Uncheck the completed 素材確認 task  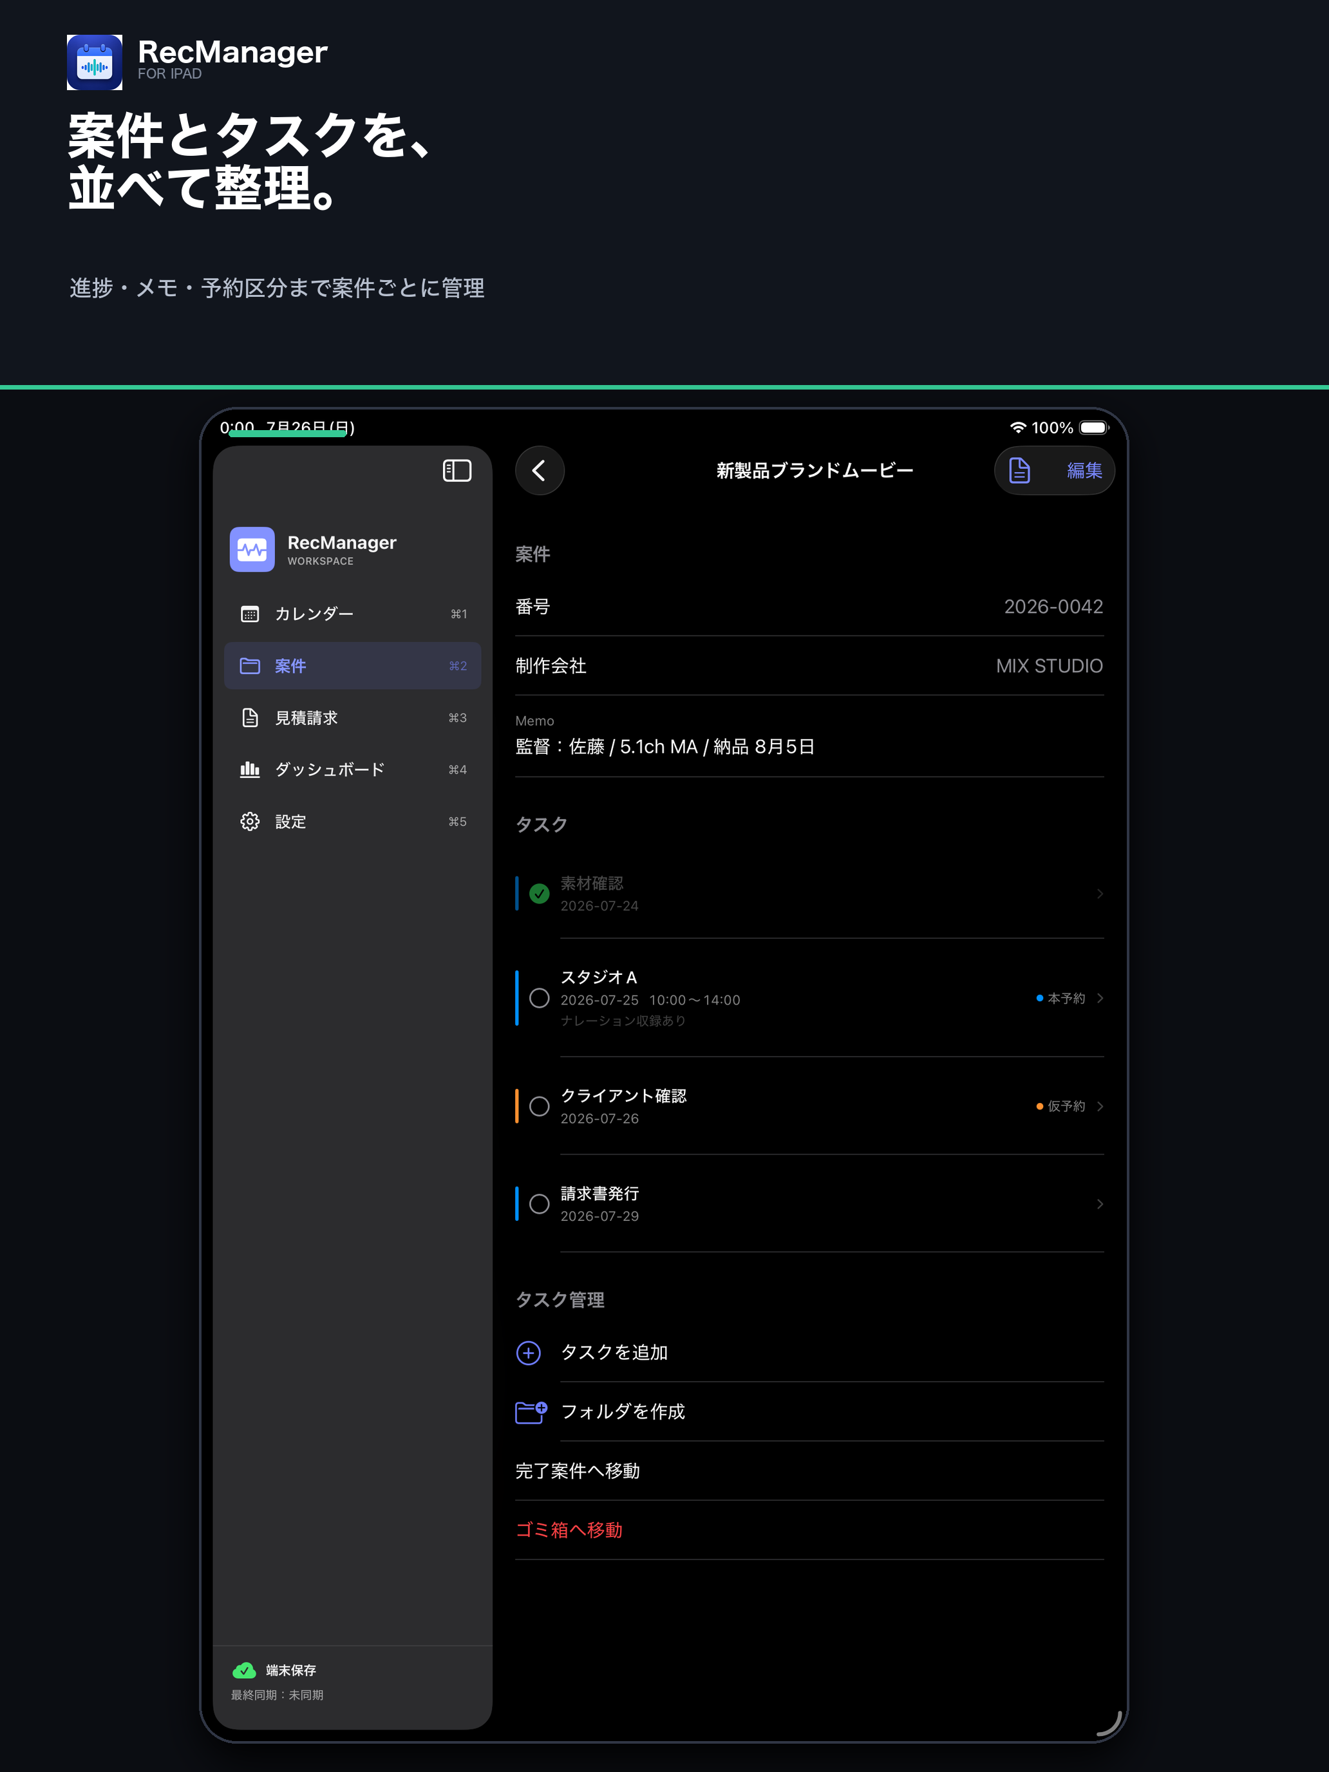540,894
